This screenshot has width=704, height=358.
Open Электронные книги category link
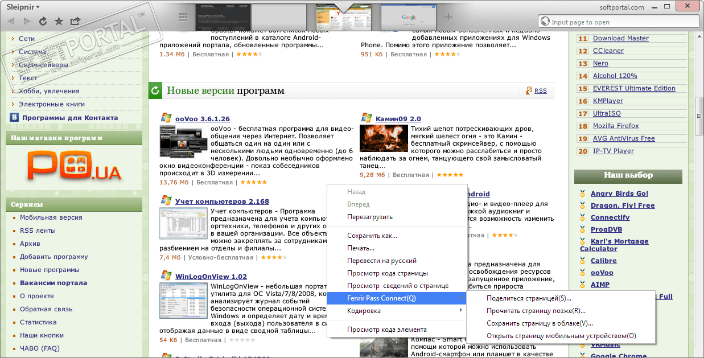[52, 104]
